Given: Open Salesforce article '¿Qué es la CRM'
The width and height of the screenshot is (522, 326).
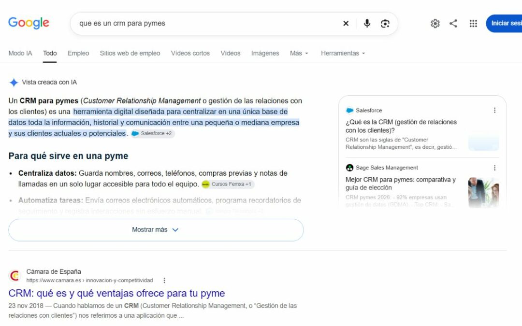Looking at the screenshot, I should (401, 126).
